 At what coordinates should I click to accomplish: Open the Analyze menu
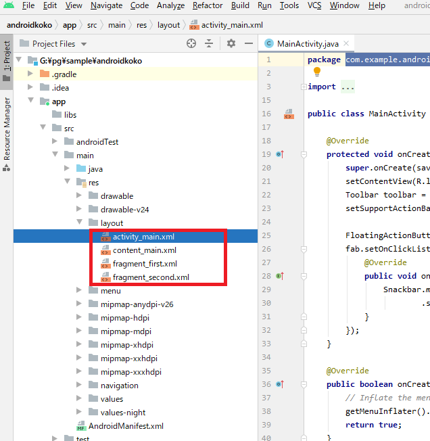(x=170, y=5)
